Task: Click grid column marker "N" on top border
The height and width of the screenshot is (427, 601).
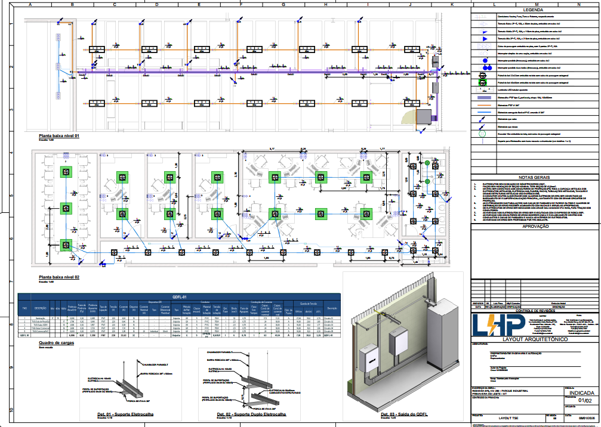Action: tap(579, 5)
